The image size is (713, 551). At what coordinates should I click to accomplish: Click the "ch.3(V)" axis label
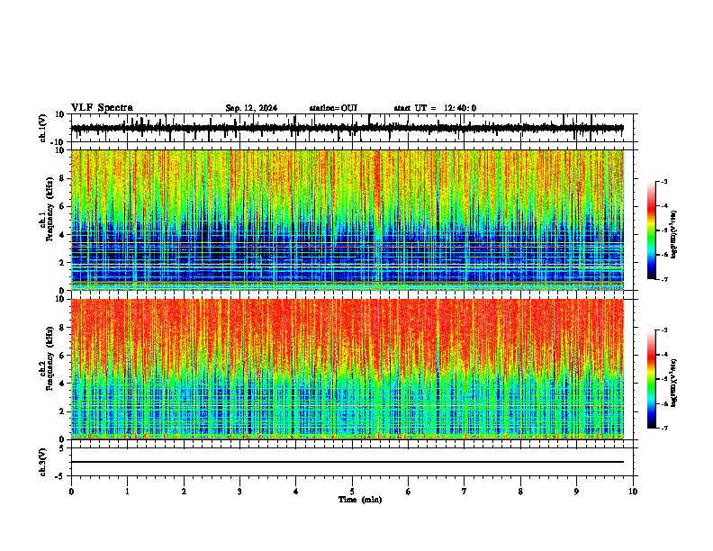coord(43,462)
